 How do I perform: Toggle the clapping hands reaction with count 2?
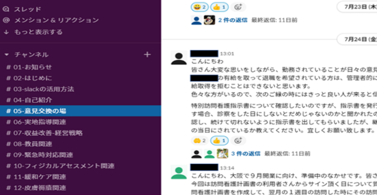pyautogui.click(x=199, y=141)
